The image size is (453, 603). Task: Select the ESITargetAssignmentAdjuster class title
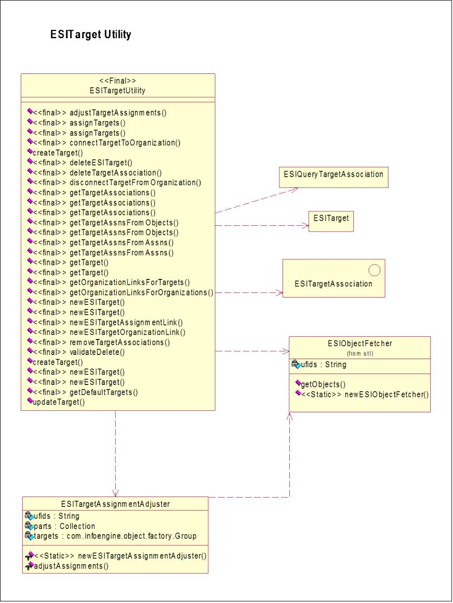115,504
